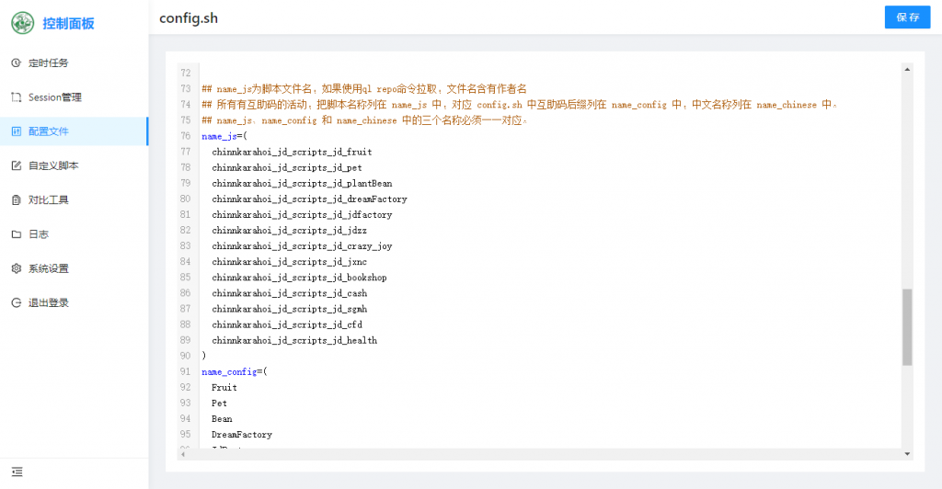The width and height of the screenshot is (942, 489).
Task: Click the vertical scrollbar thumb
Action: [x=907, y=326]
